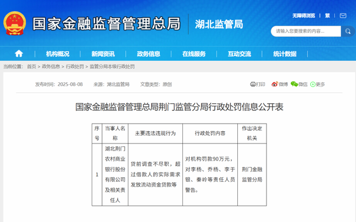This screenshot has height=222, width=356.
Task: Click the national emblem logo
Action: click(15, 23)
